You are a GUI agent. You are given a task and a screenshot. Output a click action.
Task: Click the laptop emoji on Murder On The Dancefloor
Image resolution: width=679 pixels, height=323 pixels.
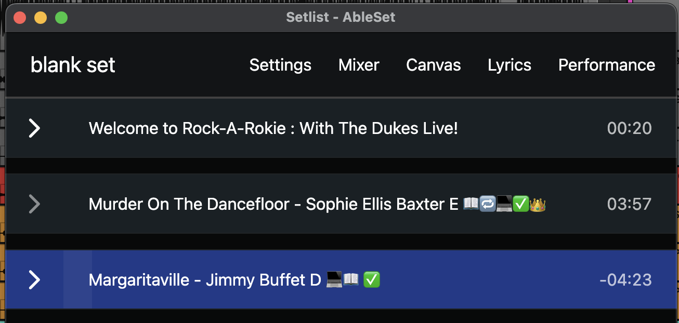[504, 205]
